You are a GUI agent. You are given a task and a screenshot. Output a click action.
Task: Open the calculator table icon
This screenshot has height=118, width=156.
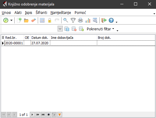tap(42, 20)
